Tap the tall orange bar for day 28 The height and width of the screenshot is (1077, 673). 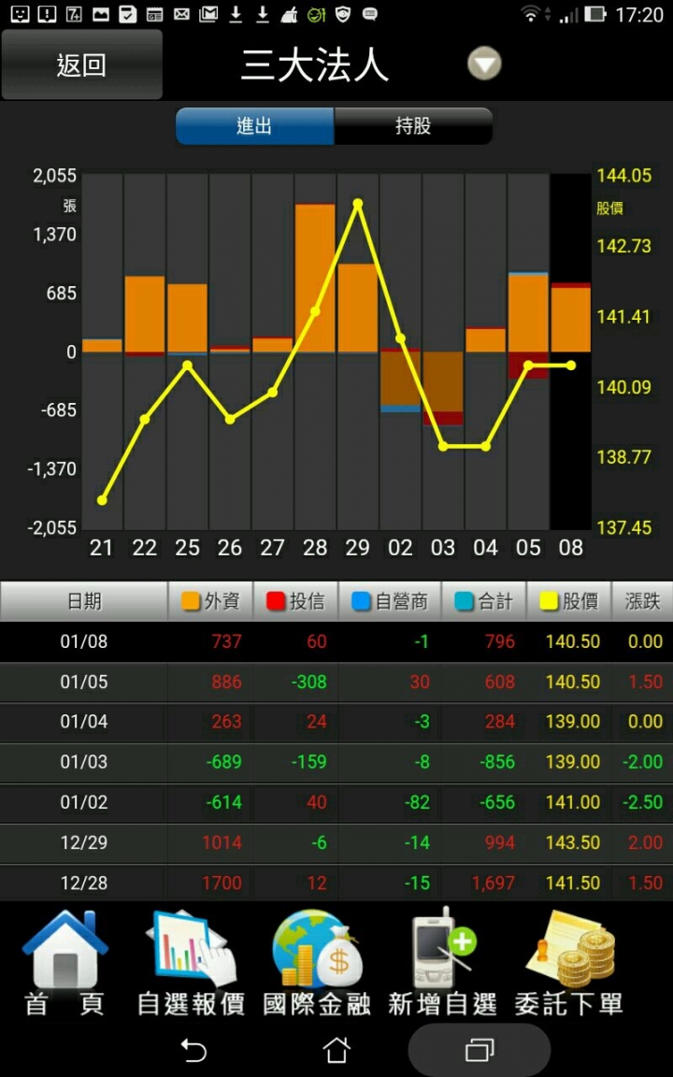[x=315, y=279]
